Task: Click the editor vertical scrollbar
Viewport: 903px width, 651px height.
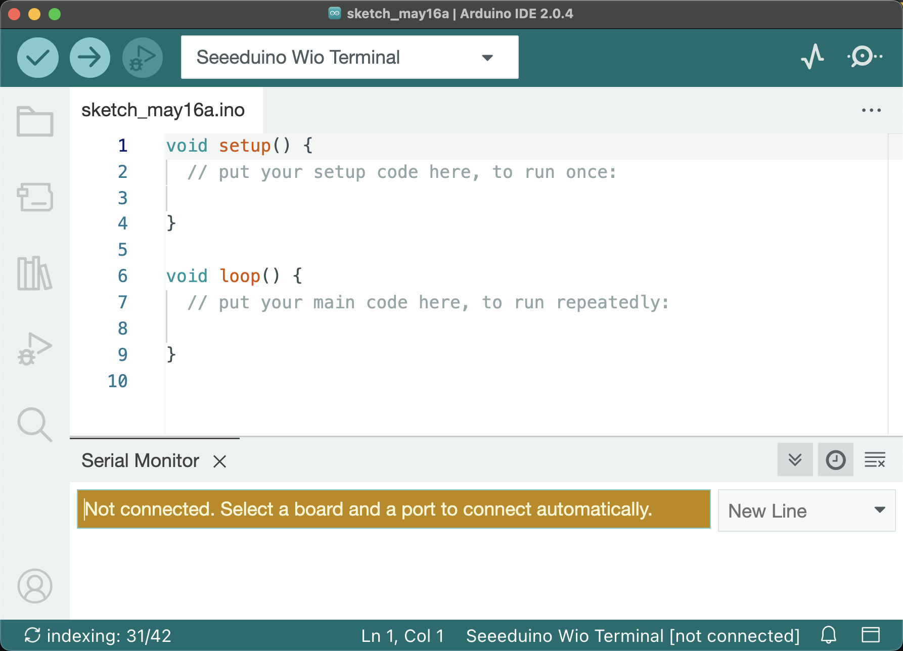Action: tap(895, 284)
